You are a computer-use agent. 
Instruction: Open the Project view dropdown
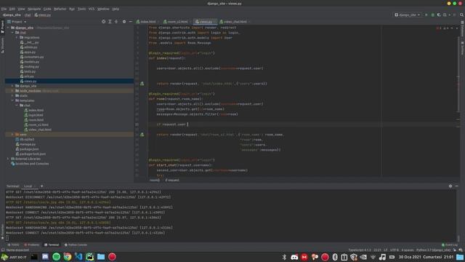point(17,22)
